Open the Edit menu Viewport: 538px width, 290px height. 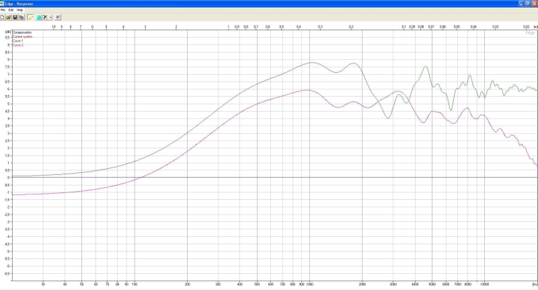click(12, 10)
